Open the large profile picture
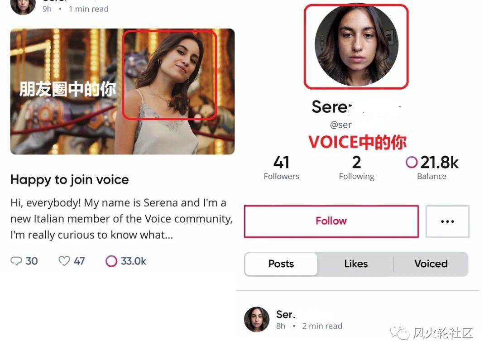 (356, 45)
